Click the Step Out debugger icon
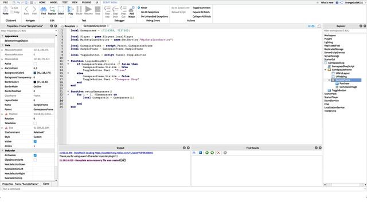 tap(123, 11)
